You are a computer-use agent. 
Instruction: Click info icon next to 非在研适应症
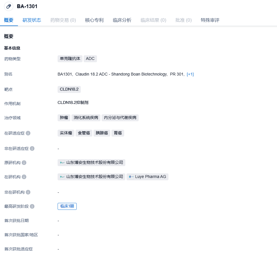32,148
